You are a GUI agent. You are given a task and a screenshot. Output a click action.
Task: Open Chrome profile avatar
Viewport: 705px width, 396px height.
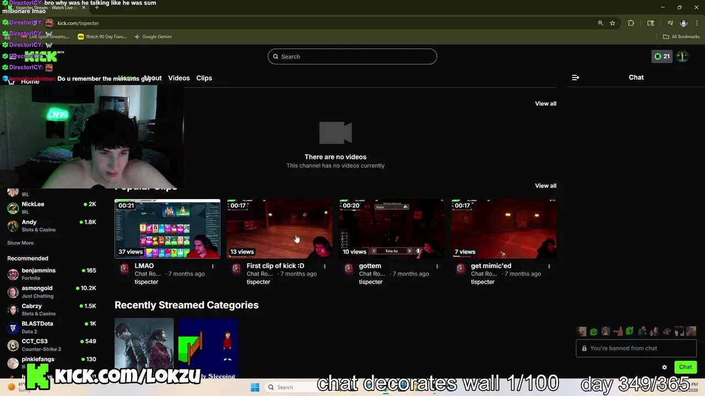tap(684, 23)
